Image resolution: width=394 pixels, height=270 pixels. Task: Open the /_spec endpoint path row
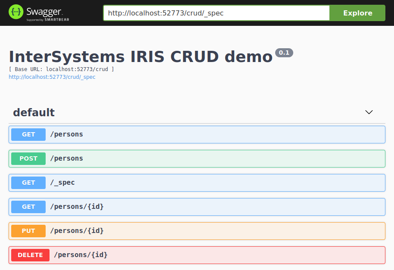click(x=62, y=183)
